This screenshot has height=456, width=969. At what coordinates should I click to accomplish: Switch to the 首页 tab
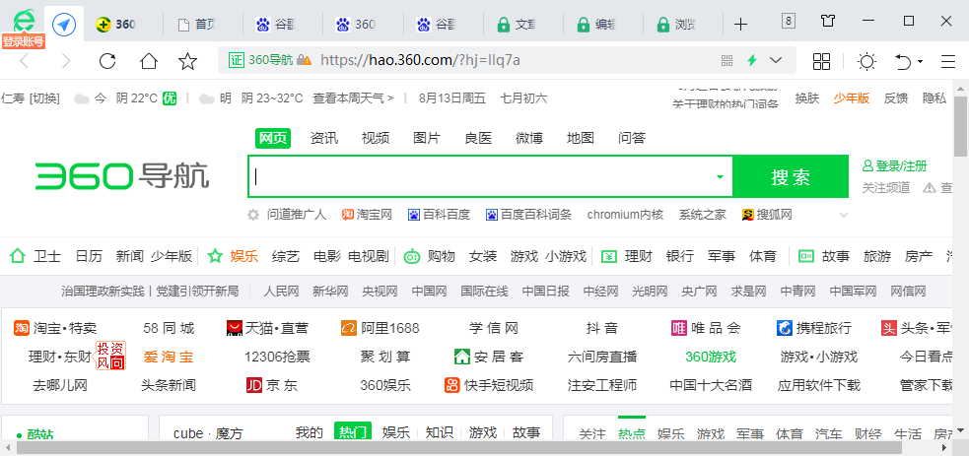(203, 25)
